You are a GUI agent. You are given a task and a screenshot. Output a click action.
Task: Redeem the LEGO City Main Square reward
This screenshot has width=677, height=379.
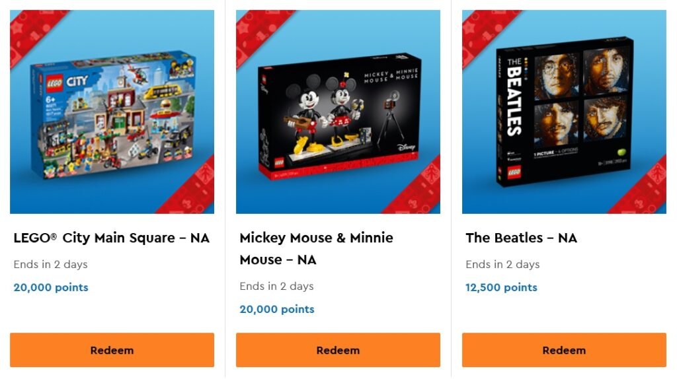tap(112, 350)
